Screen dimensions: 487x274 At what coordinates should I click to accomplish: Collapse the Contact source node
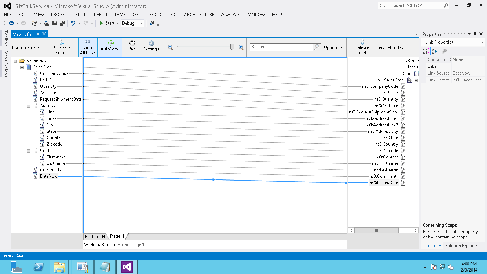[x=29, y=151]
